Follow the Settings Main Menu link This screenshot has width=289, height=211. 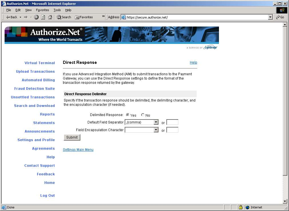(x=78, y=150)
